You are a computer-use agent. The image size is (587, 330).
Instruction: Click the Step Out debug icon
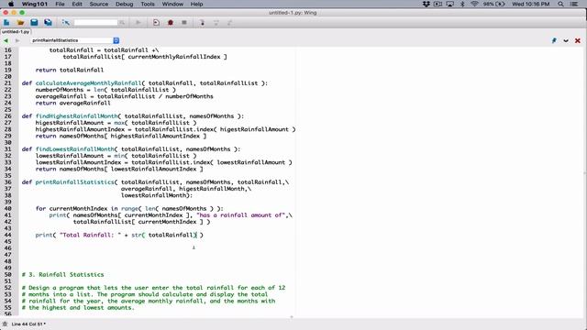click(x=230, y=22)
